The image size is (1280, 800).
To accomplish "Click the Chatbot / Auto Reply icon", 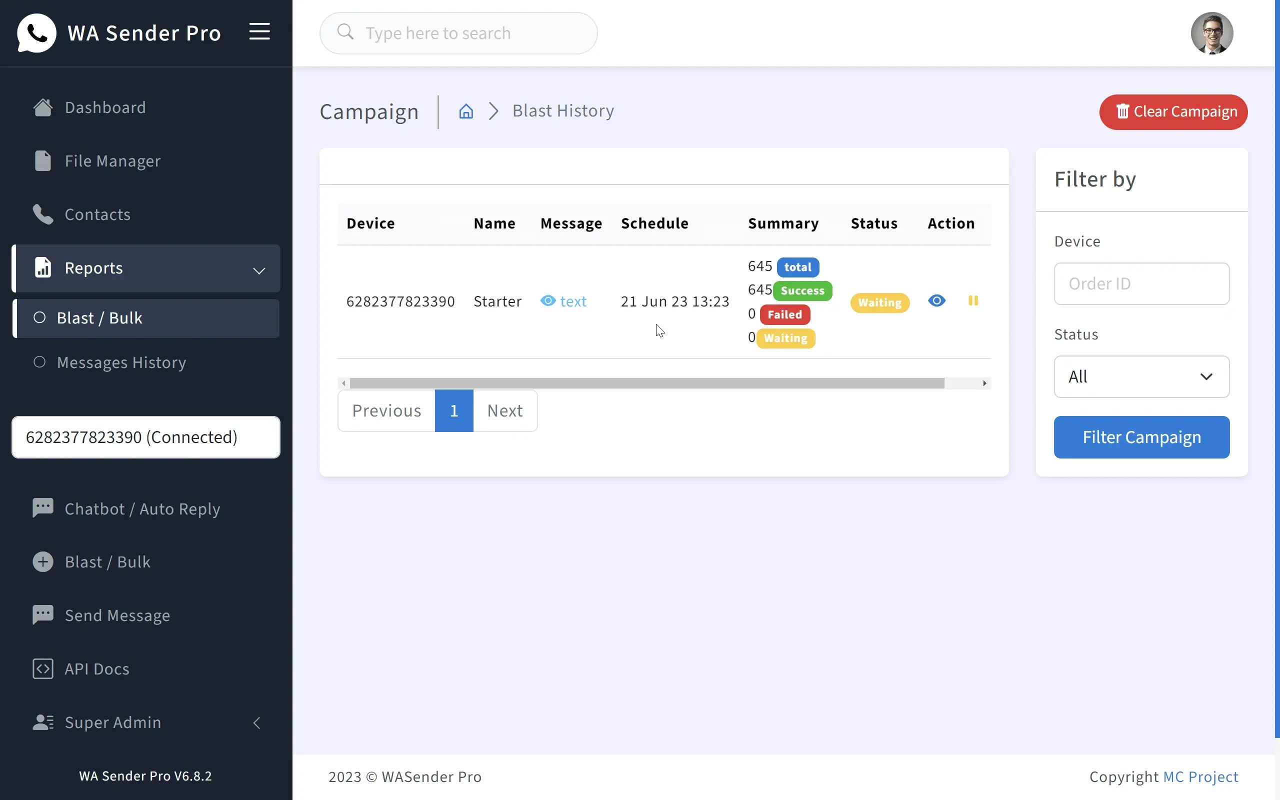I will pyautogui.click(x=43, y=508).
